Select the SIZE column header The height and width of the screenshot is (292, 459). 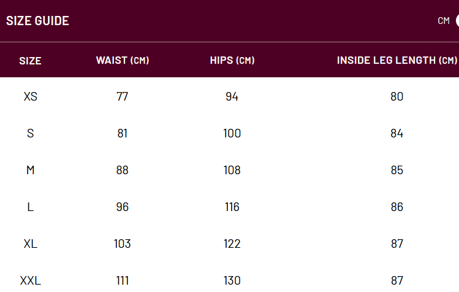(x=30, y=61)
